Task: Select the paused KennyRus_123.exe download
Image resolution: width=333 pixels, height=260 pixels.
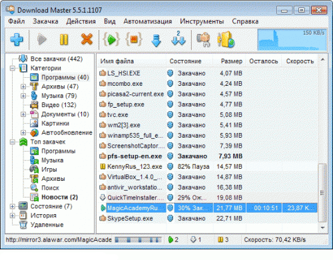Action: (207, 167)
